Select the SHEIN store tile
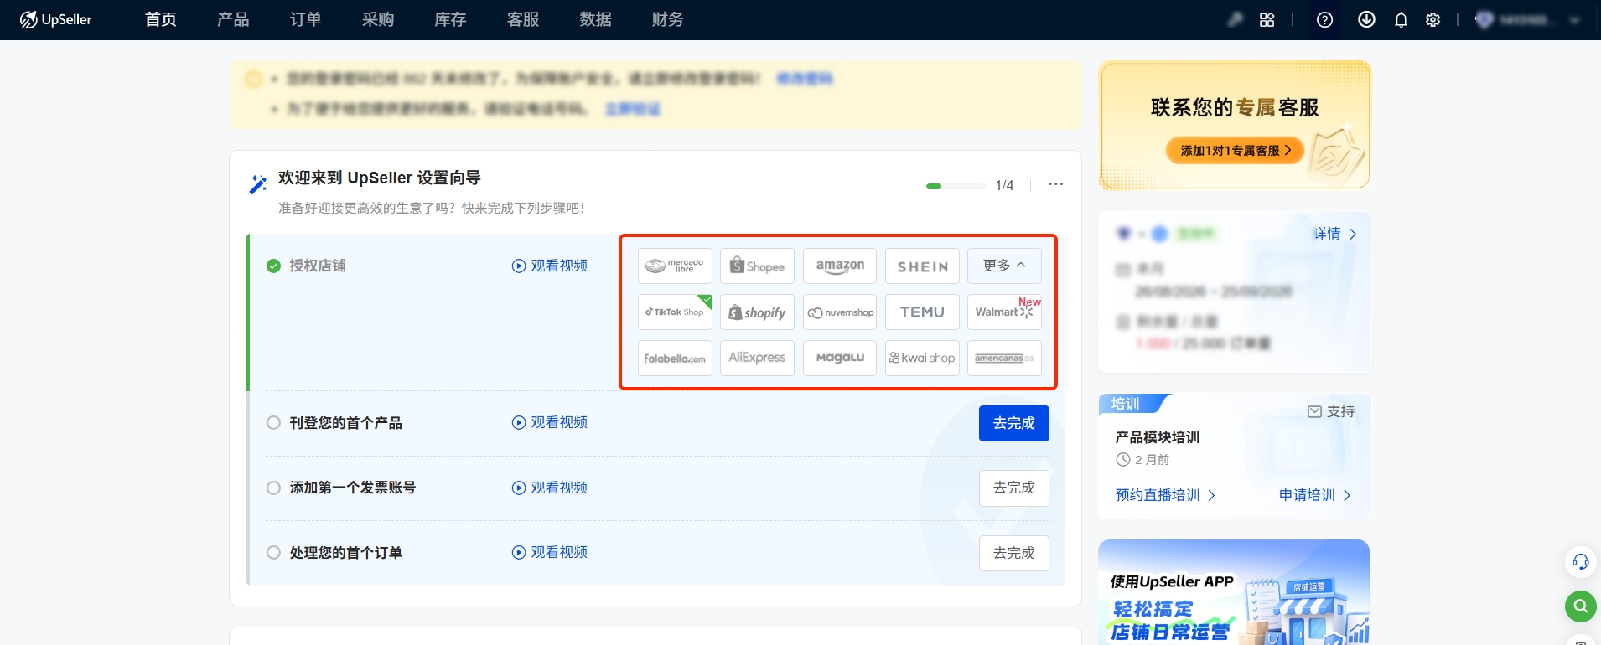The height and width of the screenshot is (645, 1601). pyautogui.click(x=922, y=266)
